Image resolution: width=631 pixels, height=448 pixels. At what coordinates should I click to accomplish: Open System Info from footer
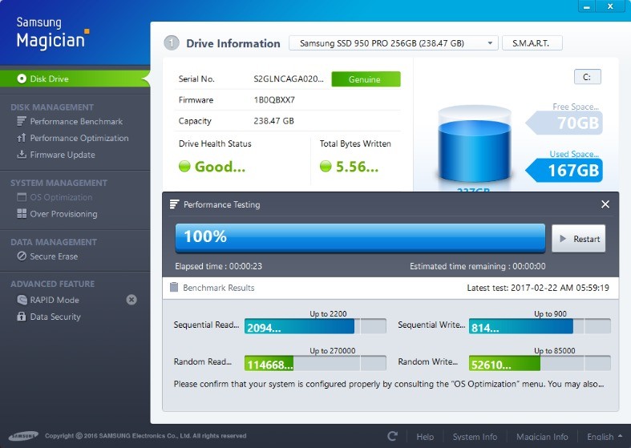(475, 437)
